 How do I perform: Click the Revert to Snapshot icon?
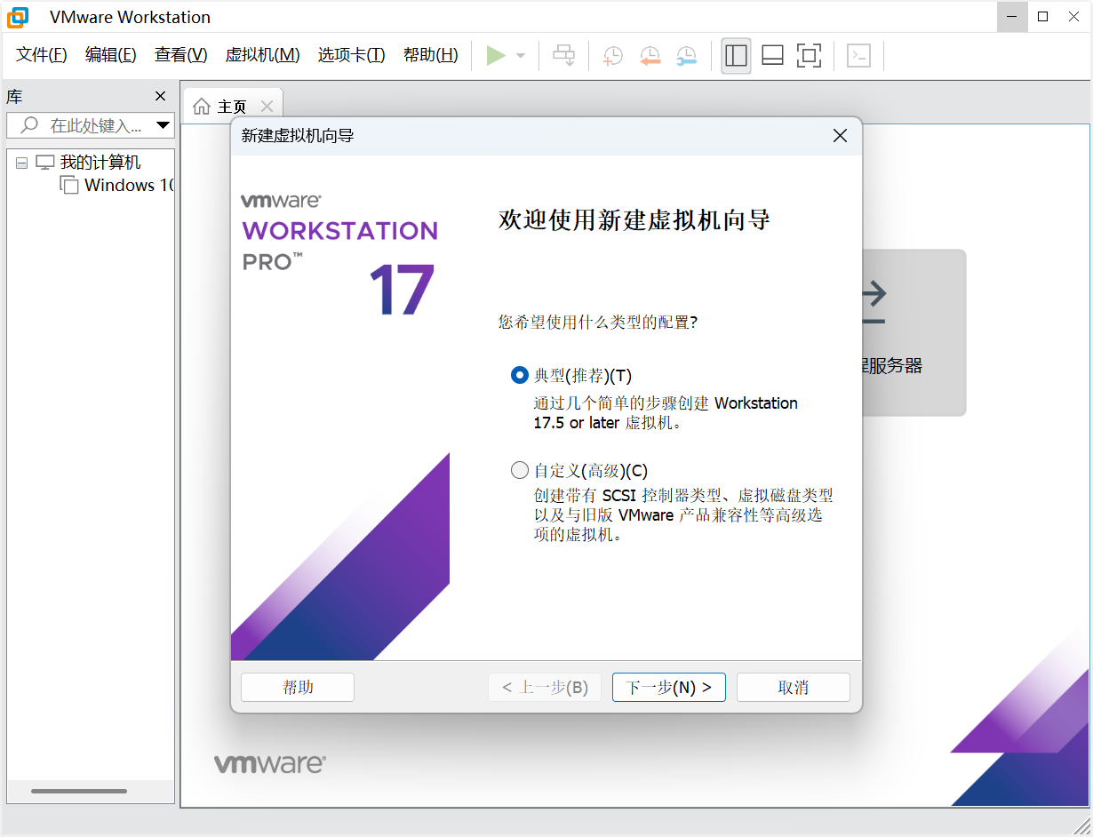pyautogui.click(x=650, y=56)
